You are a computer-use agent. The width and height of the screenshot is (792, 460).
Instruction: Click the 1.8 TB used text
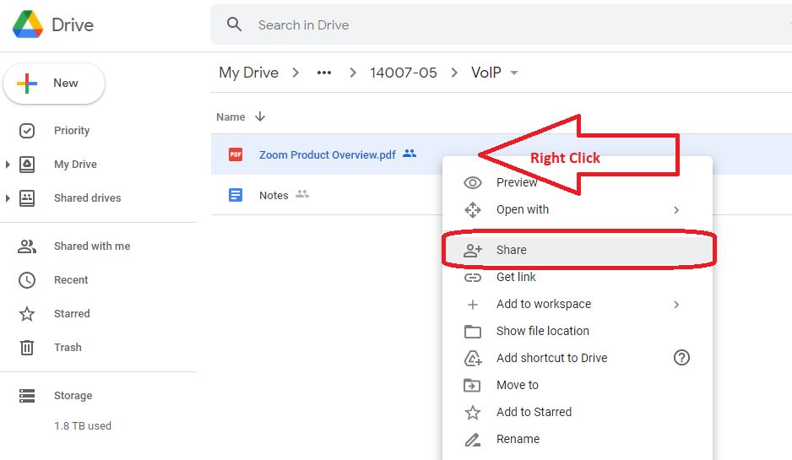pos(83,425)
